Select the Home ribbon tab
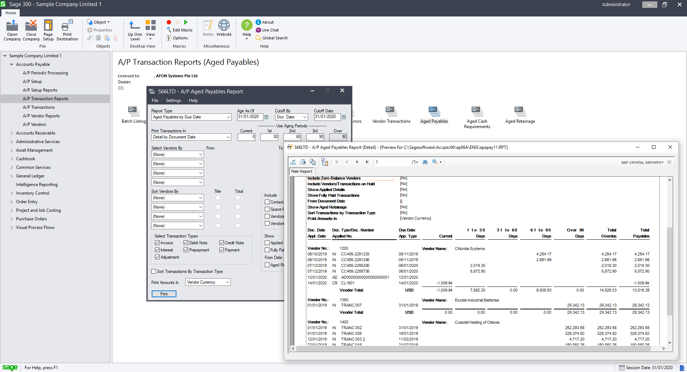687x372 pixels. click(x=11, y=13)
